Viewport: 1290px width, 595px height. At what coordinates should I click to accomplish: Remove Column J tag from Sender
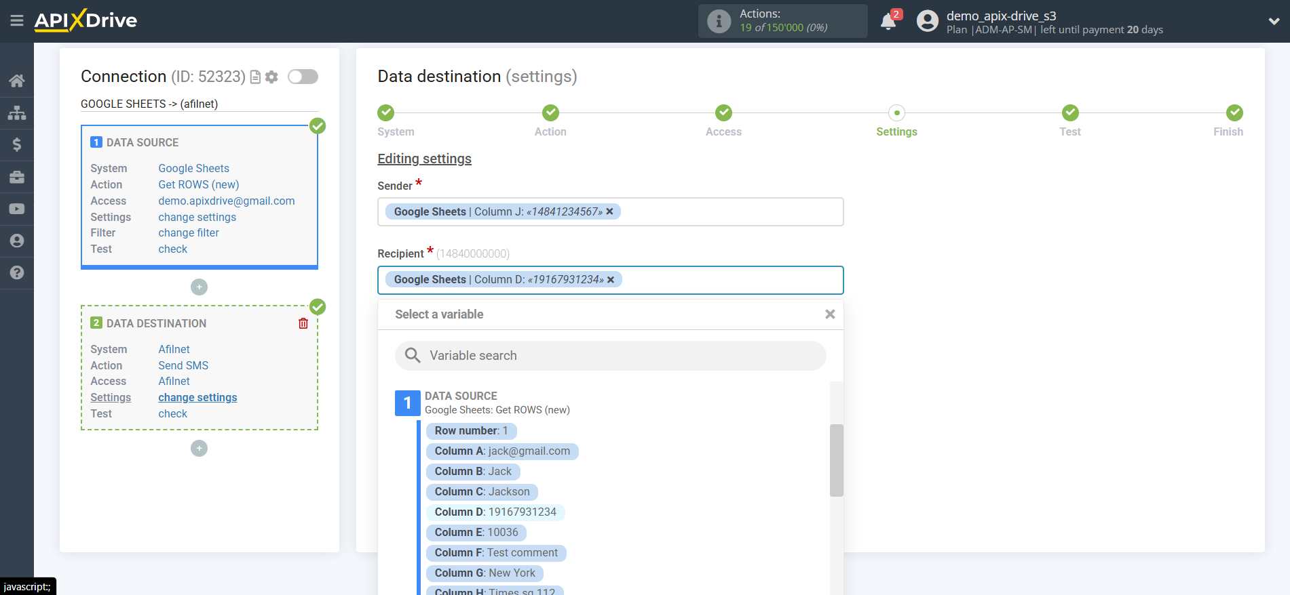tap(609, 211)
